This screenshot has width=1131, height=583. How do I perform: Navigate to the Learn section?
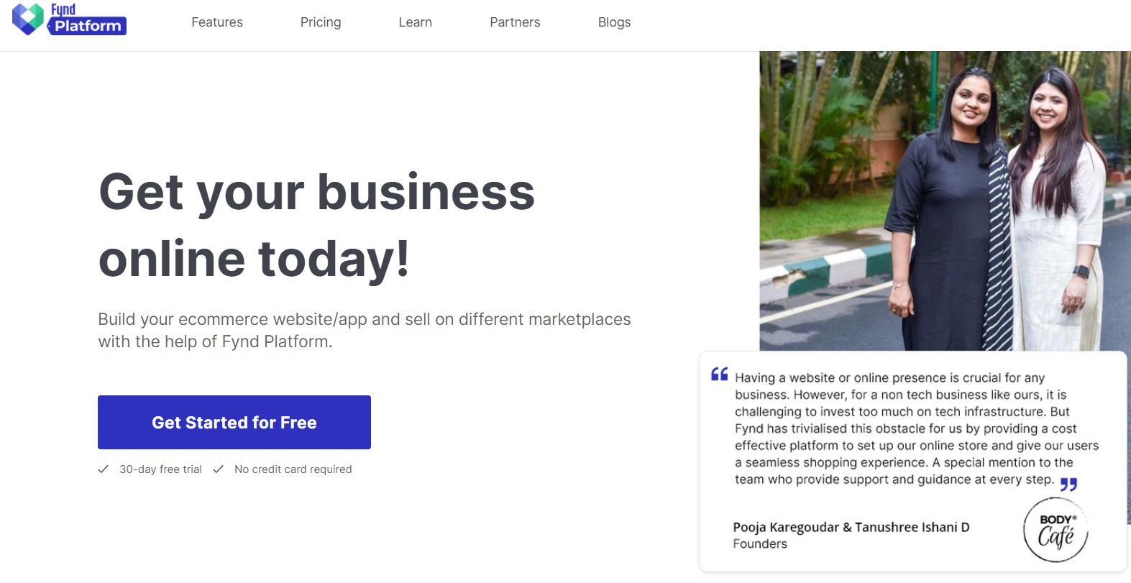[415, 22]
